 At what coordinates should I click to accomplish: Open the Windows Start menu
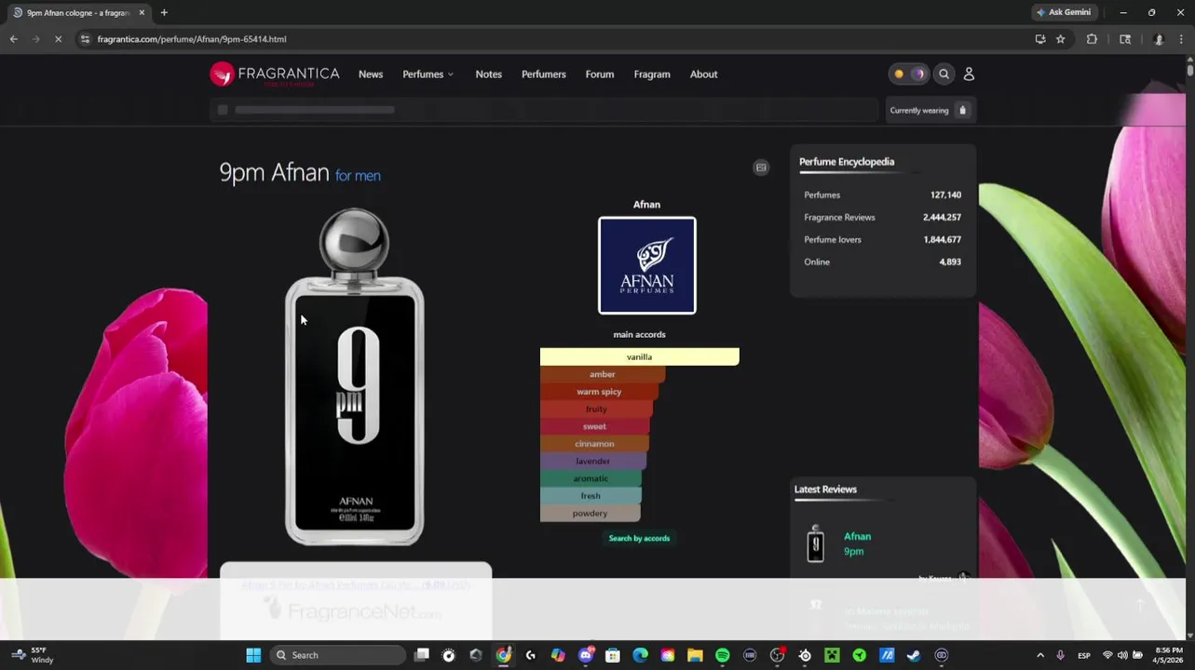click(253, 655)
